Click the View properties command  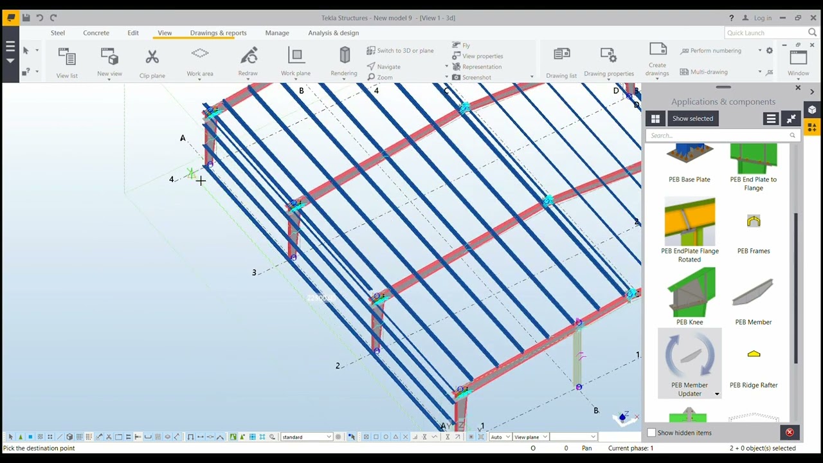(478, 56)
